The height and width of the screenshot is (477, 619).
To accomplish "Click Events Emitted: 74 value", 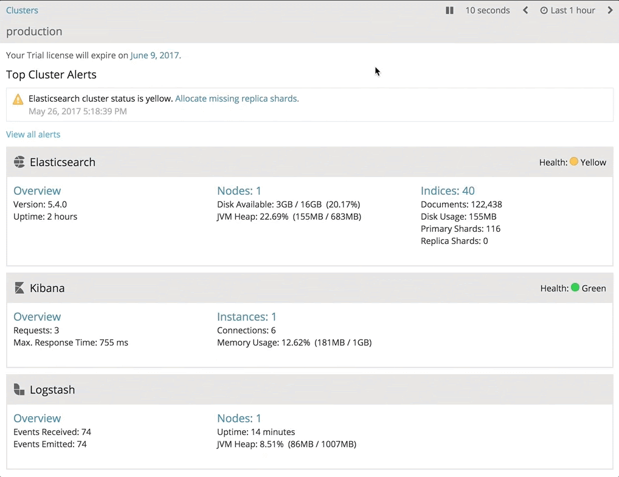I will tap(50, 444).
